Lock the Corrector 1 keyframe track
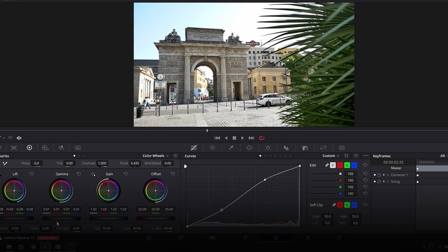Viewport: 448px width, 252px height. click(379, 175)
